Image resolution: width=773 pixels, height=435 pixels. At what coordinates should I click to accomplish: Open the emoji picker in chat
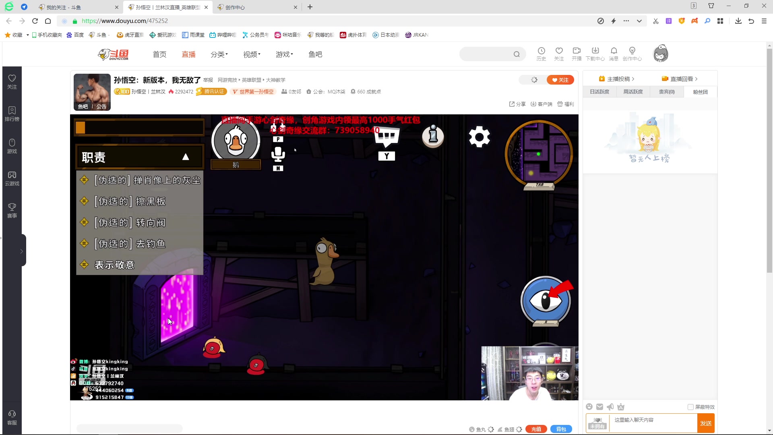click(x=589, y=407)
